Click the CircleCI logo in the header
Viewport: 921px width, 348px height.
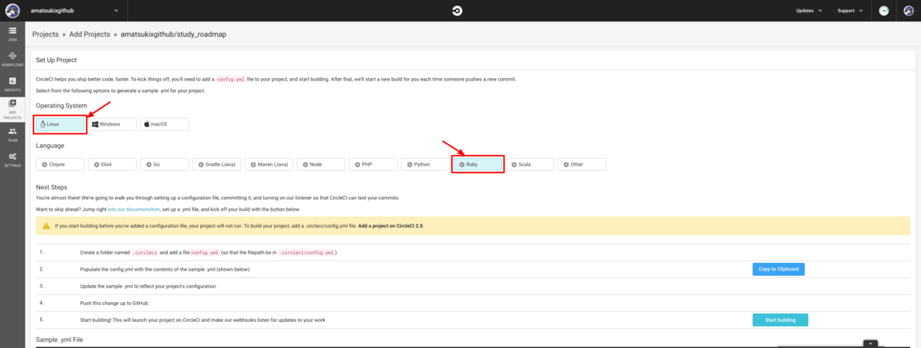click(457, 11)
